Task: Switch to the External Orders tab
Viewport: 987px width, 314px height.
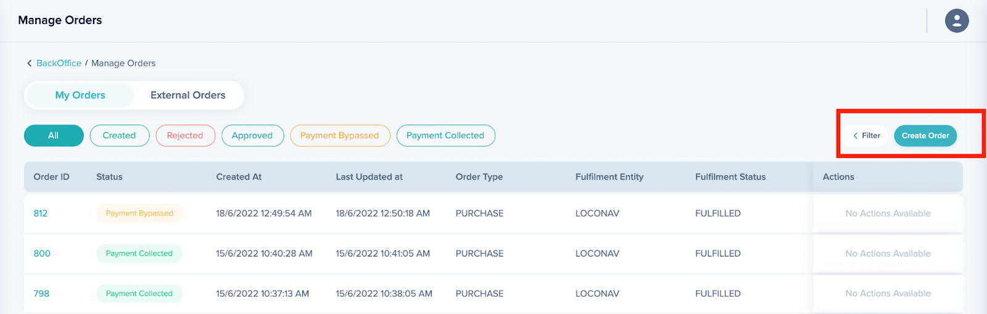Action: (x=188, y=96)
